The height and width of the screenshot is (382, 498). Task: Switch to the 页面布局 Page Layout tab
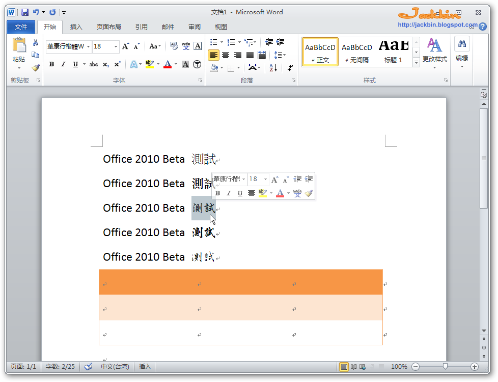(x=108, y=27)
